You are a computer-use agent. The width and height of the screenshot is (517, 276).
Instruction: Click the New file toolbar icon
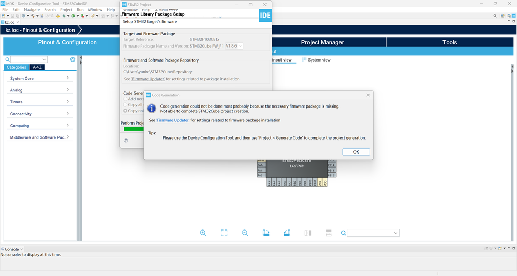(3, 16)
